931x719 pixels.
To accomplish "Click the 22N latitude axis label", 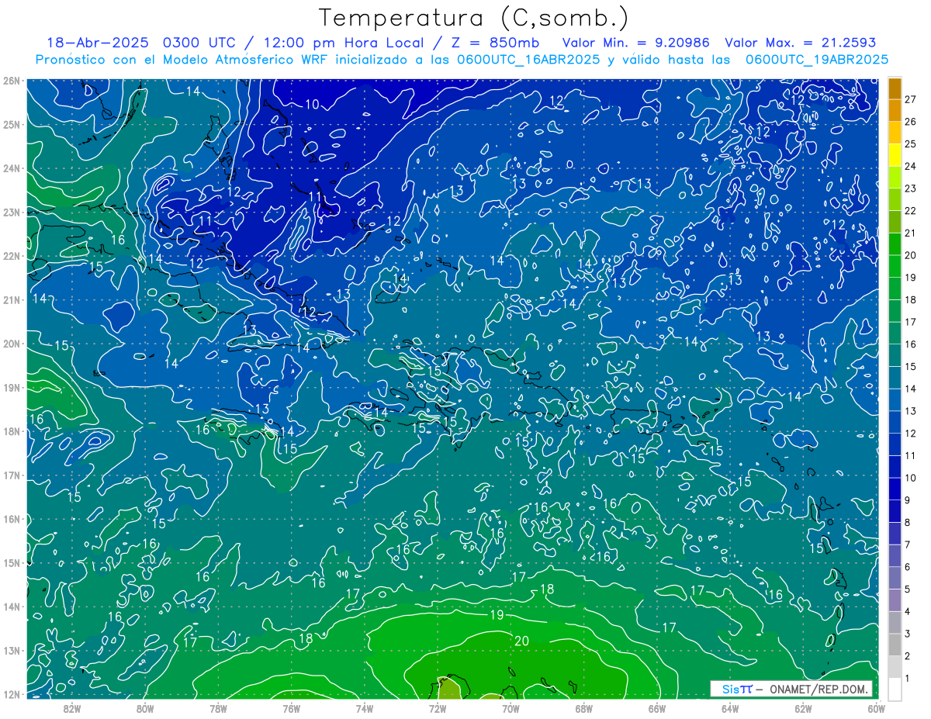I will (x=11, y=256).
